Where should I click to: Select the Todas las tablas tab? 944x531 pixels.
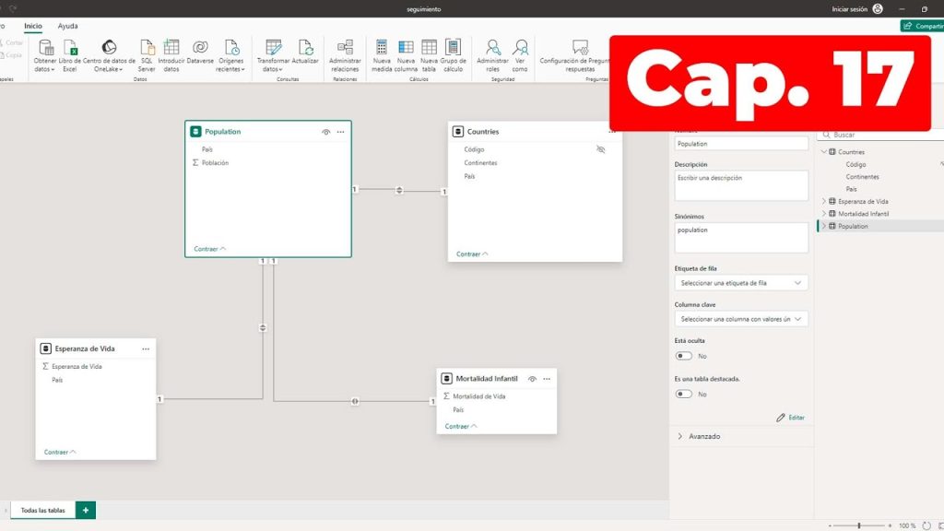(42, 510)
